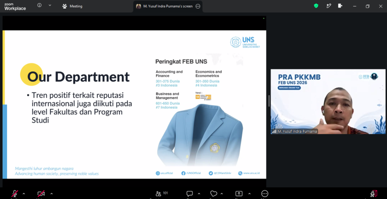
Task: Select M. Yusuf Indra Purnama video thumbnail
Action: tap(328, 101)
